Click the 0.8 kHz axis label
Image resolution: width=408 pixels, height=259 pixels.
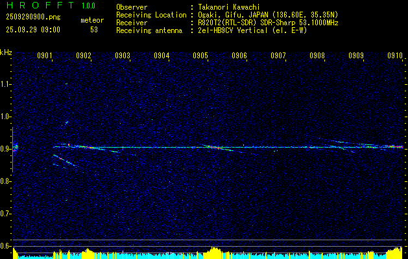[5, 181]
